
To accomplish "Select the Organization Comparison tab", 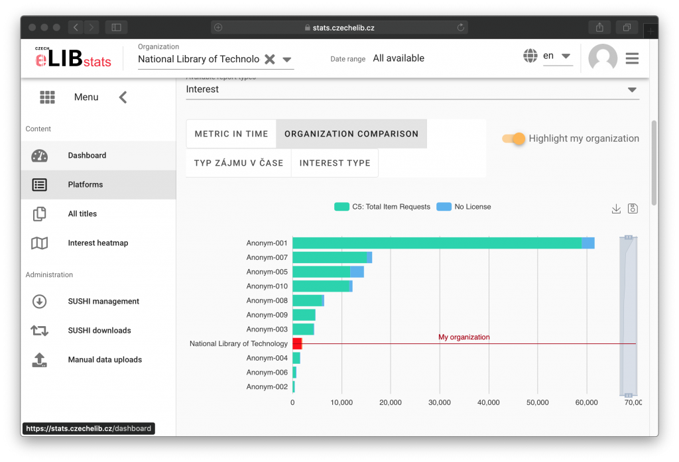I will coord(351,134).
